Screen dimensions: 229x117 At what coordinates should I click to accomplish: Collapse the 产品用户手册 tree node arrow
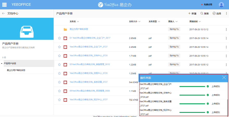(x=2, y=63)
